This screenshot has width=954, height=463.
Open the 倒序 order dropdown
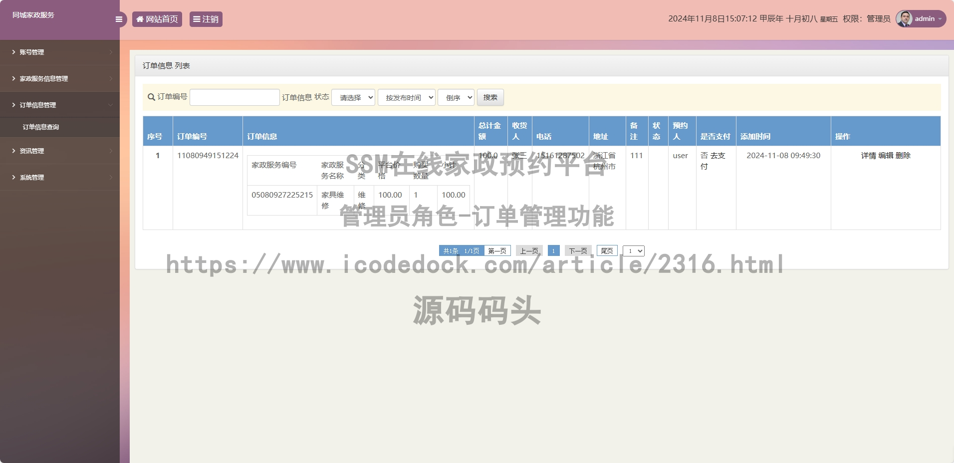(456, 97)
